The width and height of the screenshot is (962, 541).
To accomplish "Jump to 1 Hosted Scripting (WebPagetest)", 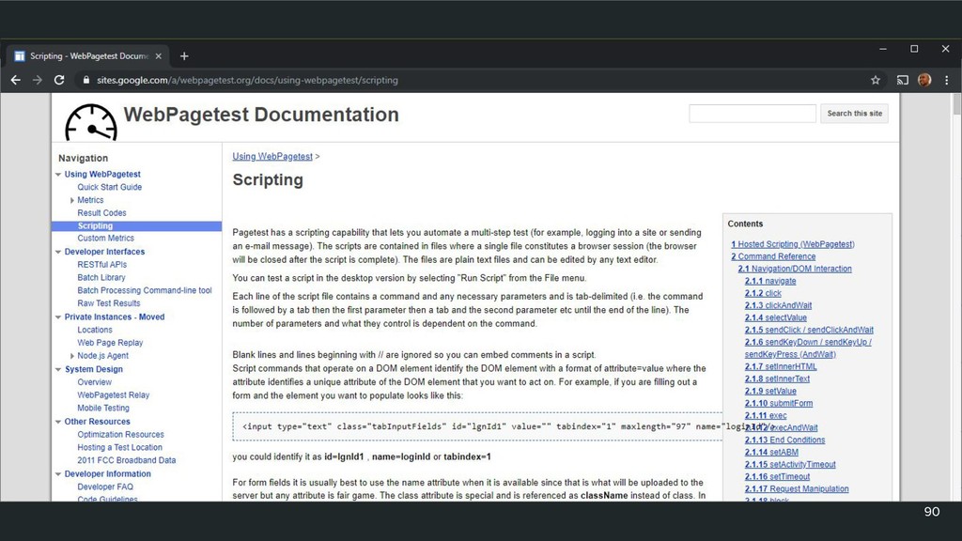I will tap(793, 244).
